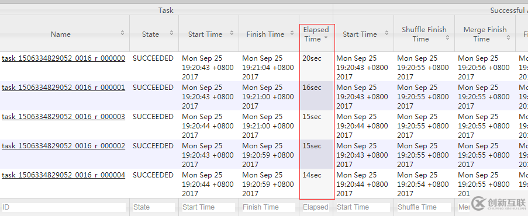Sort by State column arrow icon
Viewport: 528px width, 216px height.
point(171,33)
